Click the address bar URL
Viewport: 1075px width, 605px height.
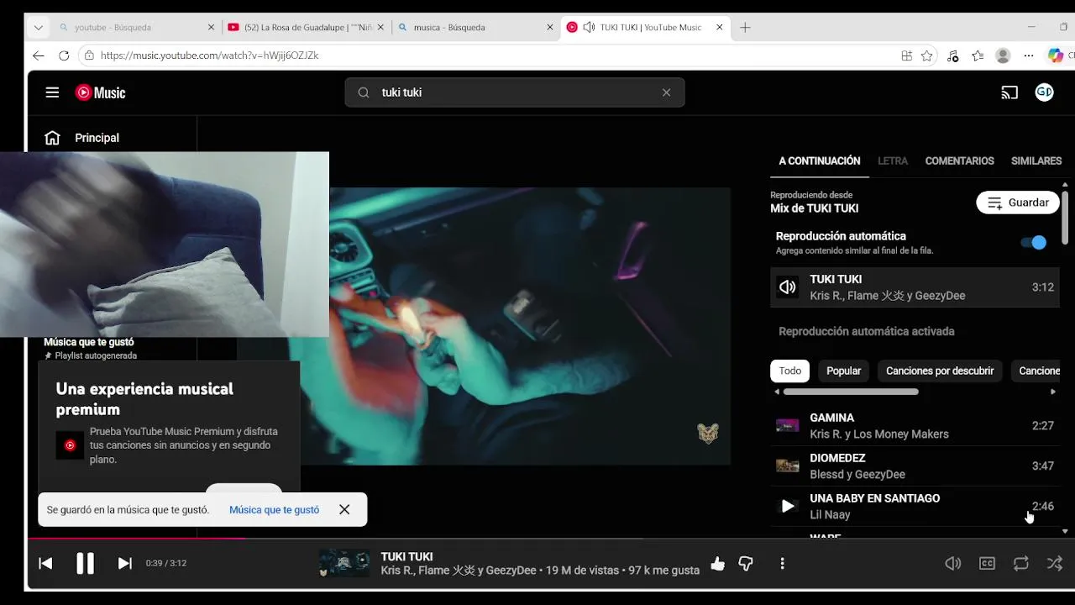click(209, 55)
